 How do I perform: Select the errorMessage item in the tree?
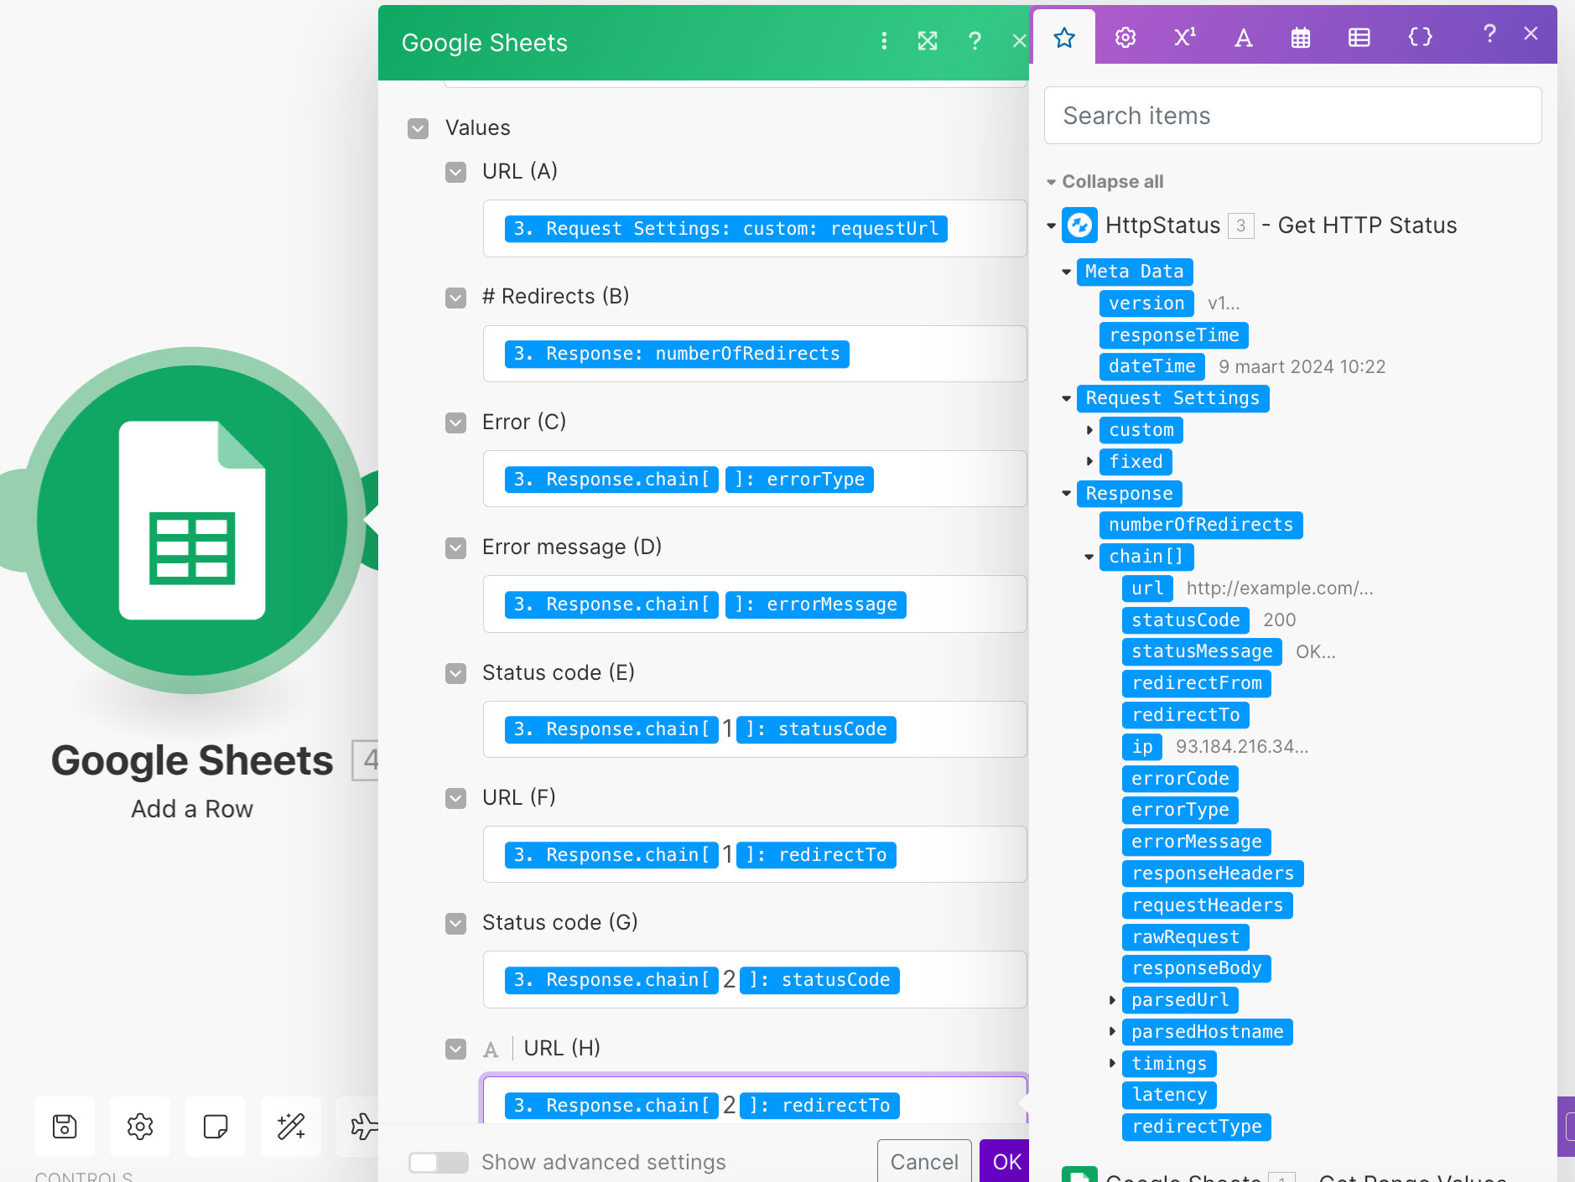point(1196,842)
